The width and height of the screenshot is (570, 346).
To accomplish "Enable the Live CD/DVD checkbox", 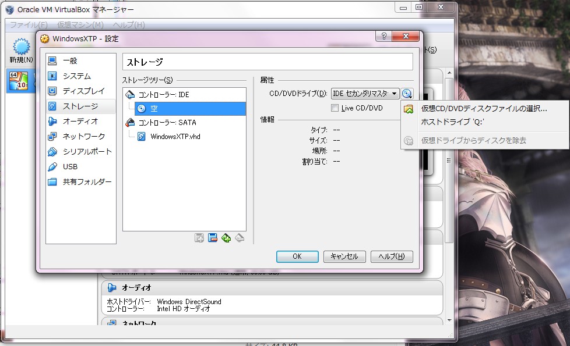I will (x=335, y=108).
